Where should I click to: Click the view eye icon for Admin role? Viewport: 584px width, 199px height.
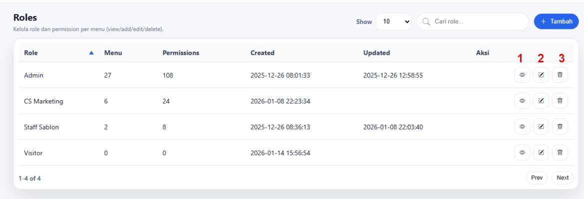522,75
